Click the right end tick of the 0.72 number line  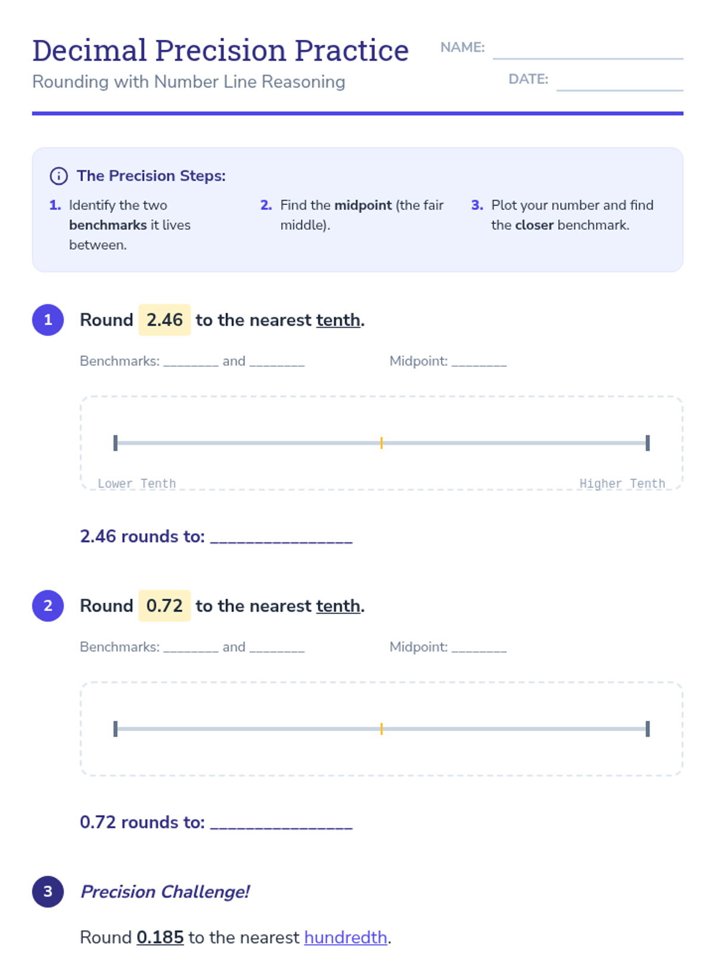click(x=648, y=728)
